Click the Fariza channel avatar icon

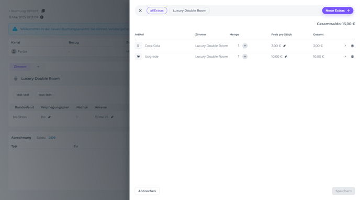pos(14,51)
